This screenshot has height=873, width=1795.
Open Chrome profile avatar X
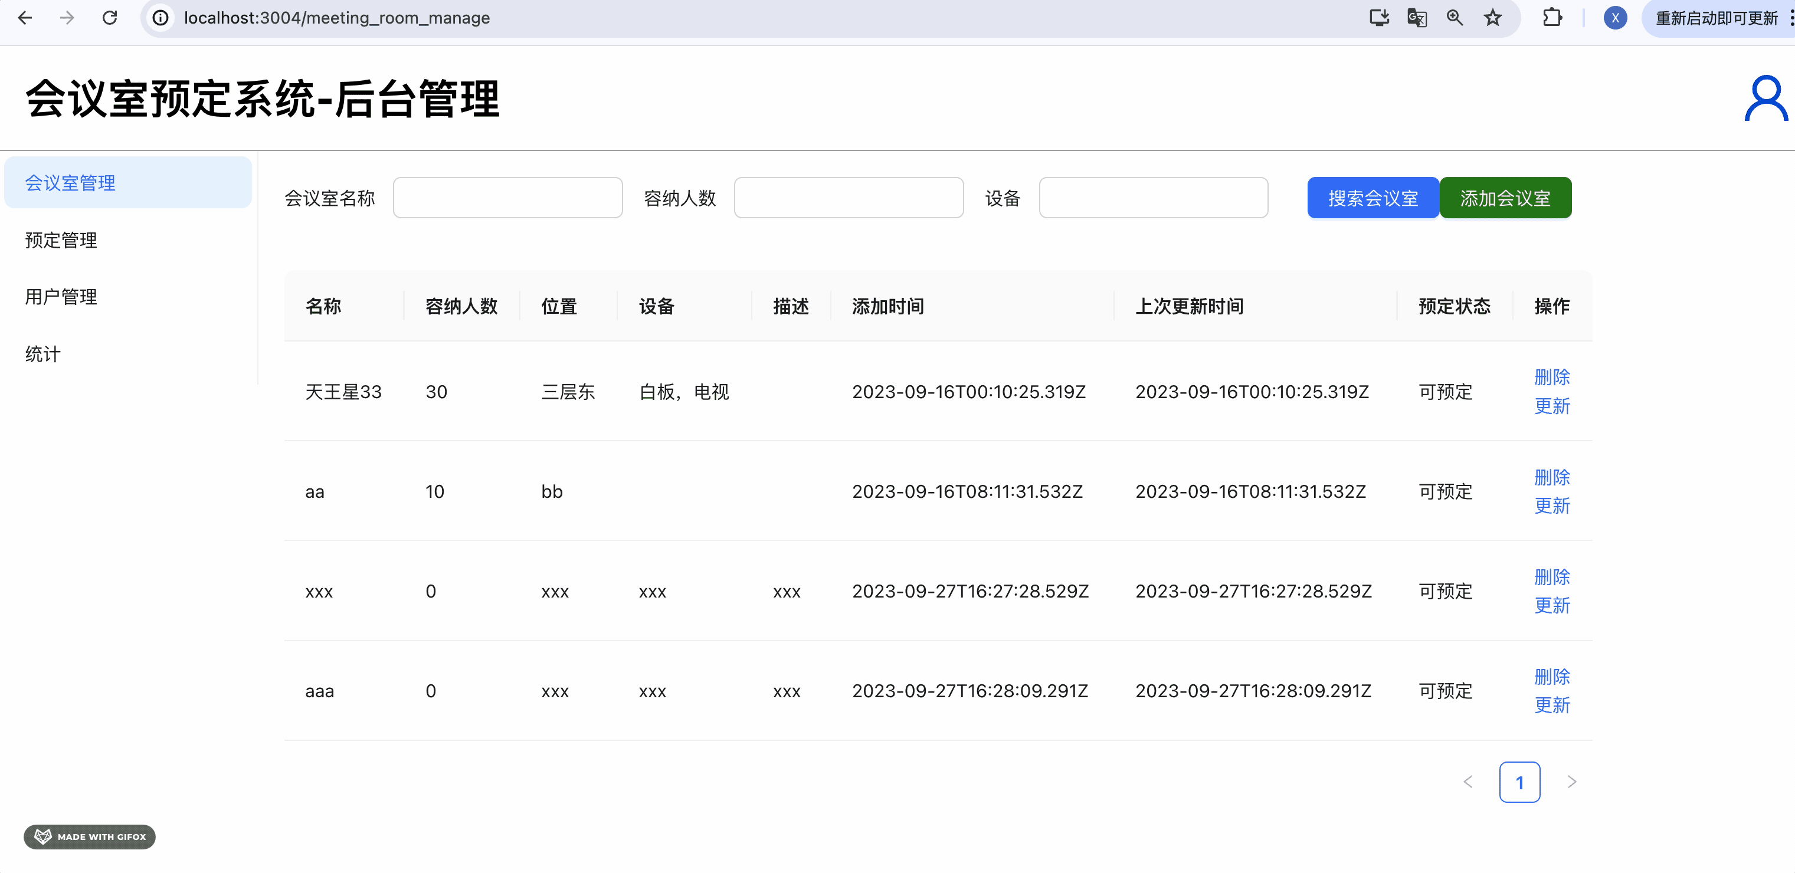(x=1614, y=18)
